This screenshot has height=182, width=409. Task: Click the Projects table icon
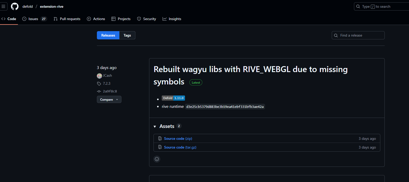click(113, 19)
